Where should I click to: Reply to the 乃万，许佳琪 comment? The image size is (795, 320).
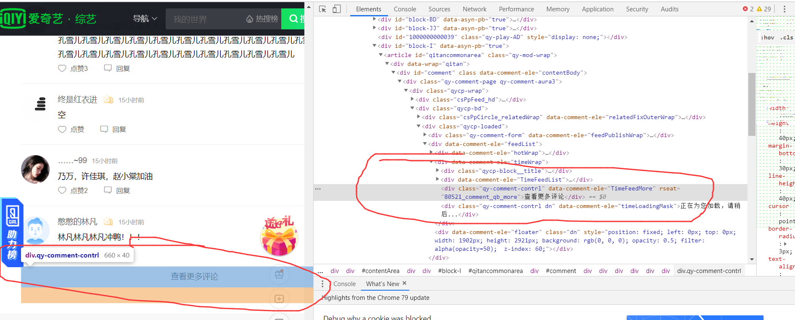tap(117, 190)
